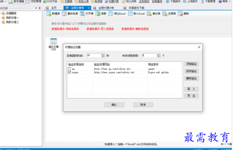The height and width of the screenshot is (150, 233).
Task: Check the qq verification source checkbox
Action: pos(69,69)
